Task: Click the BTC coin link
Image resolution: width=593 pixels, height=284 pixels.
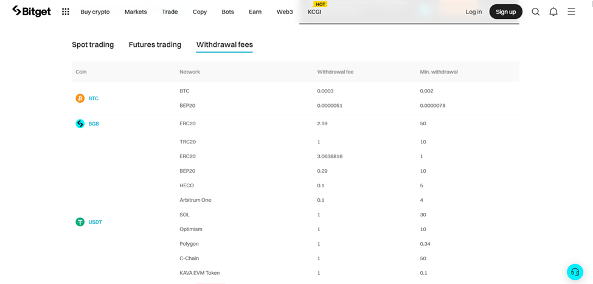Action: 94,99
